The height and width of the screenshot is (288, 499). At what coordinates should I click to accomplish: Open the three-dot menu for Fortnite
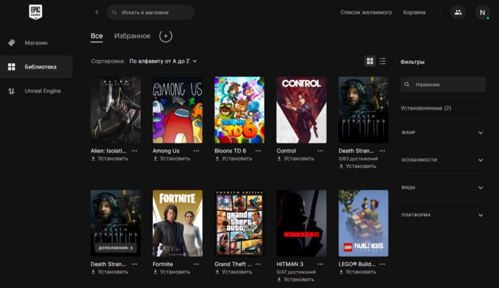[x=196, y=264]
